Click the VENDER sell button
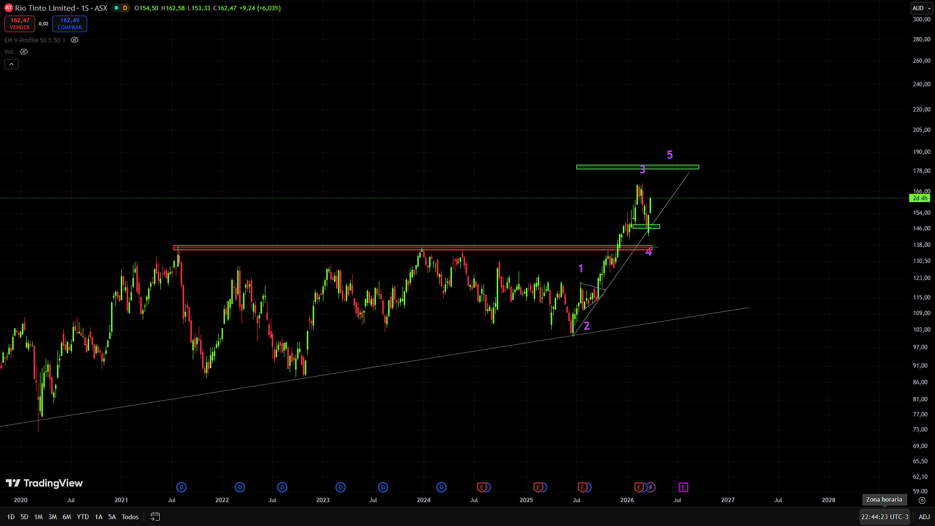 coord(19,23)
